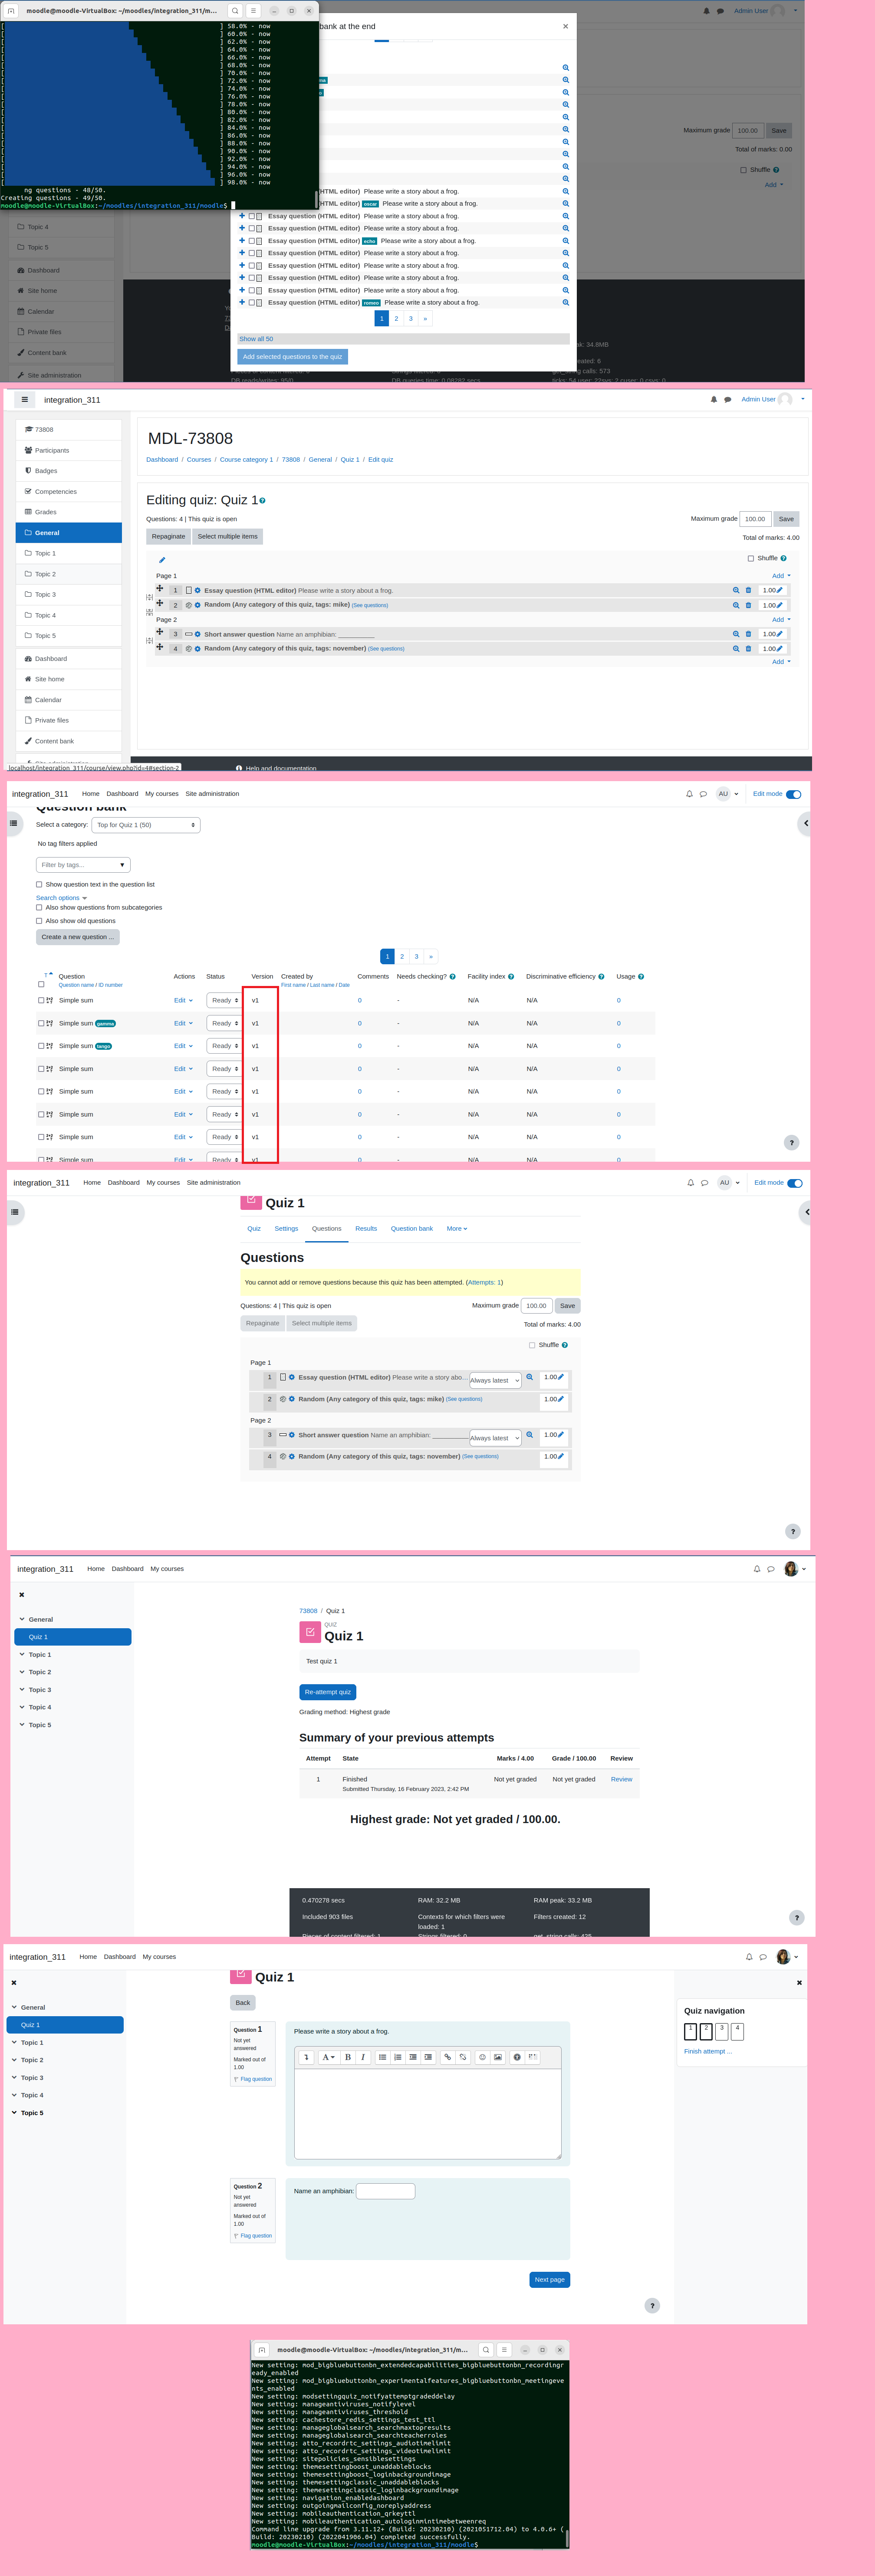Preview Random 'tags: mike' question on Editing quiz page
875x2576 pixels.
pos(736,605)
